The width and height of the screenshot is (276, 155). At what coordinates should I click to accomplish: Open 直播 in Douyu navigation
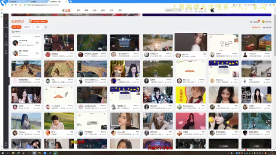point(86,10)
